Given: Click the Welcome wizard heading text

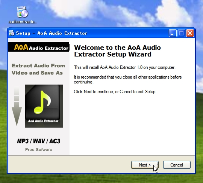Looking at the screenshot, I should pos(117,51).
